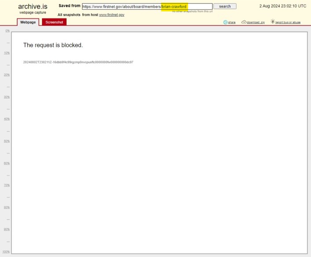Click 'no other snapshots from this url' text
Viewport: 311px width, 257px height.
point(192,11)
